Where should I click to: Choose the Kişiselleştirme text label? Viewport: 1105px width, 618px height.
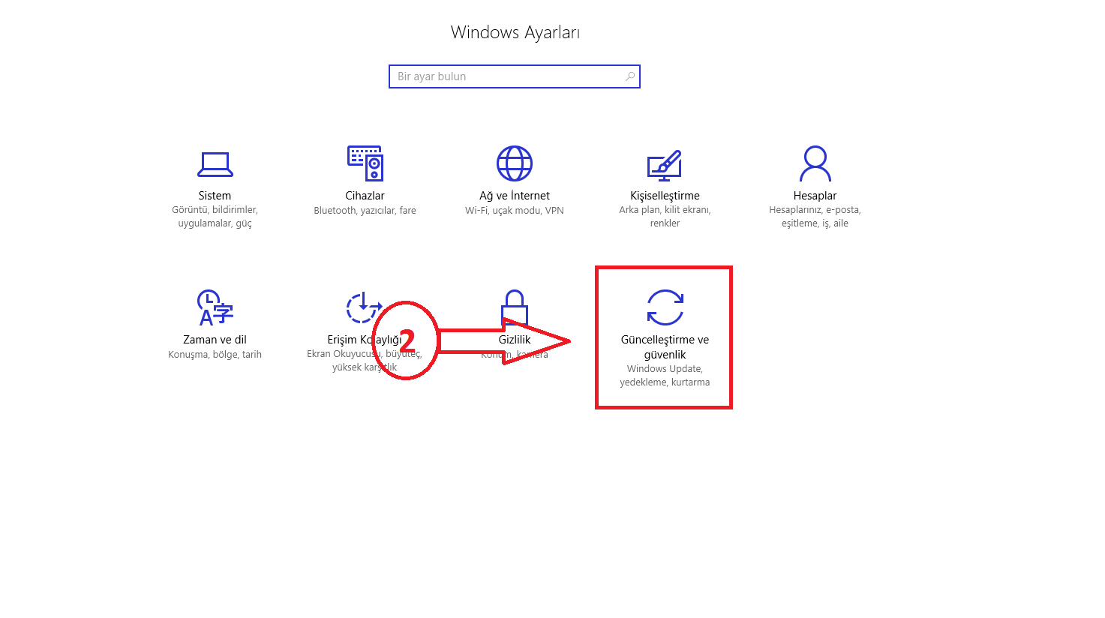pyautogui.click(x=665, y=196)
